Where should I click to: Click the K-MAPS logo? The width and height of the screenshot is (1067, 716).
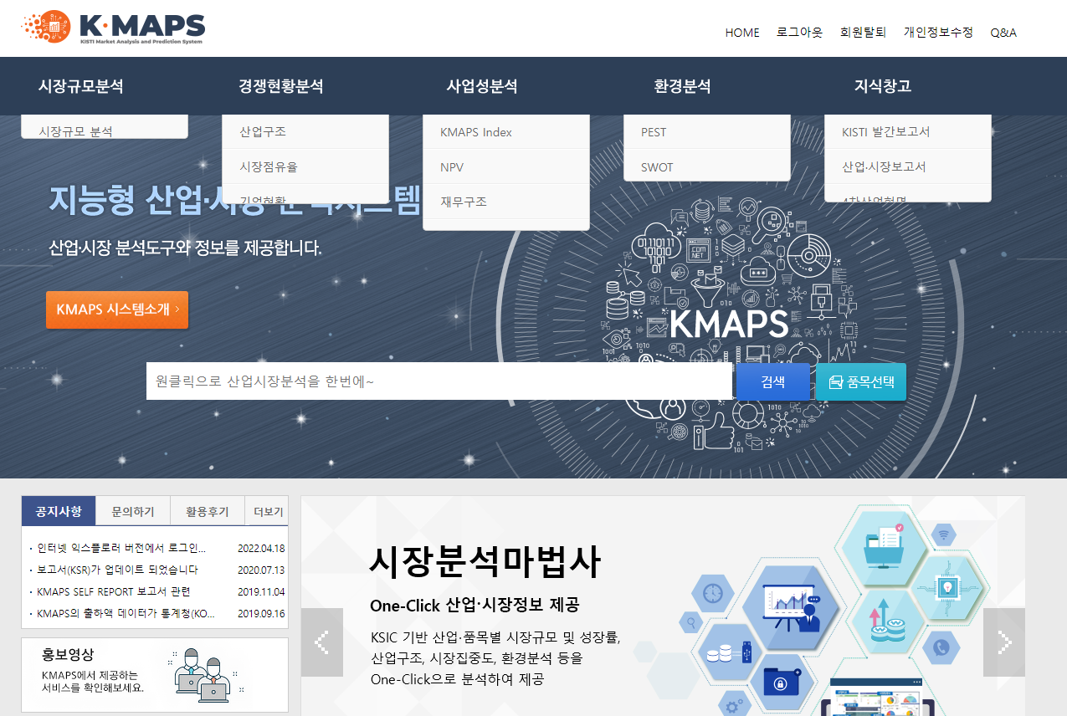pos(115,27)
